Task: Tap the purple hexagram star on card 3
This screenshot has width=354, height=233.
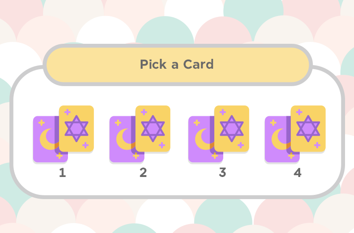Action: (232, 129)
